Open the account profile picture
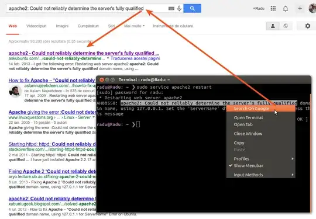Image resolution: width=316 pixels, height=219 pixels. coord(312,8)
